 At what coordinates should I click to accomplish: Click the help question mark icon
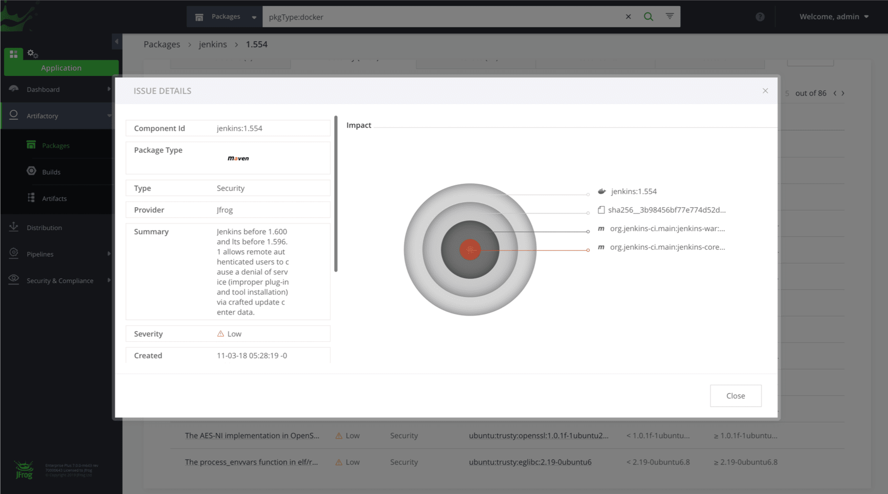click(760, 17)
